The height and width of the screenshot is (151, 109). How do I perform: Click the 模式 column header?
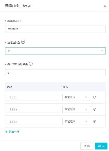coord(65,87)
